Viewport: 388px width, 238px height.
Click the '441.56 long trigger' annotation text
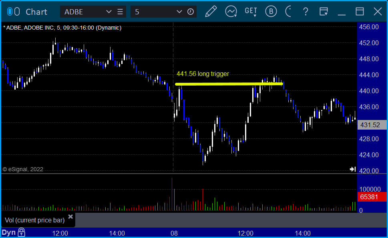tap(203, 74)
